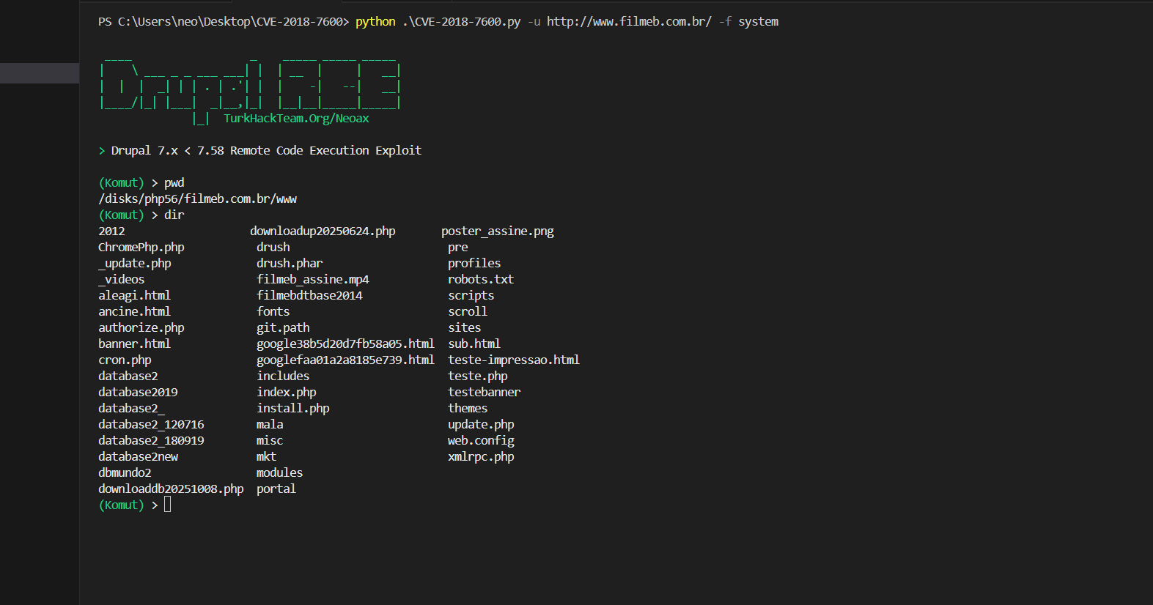This screenshot has width=1153, height=605.
Task: Click the downloadup20250624.php file name
Action: (323, 231)
